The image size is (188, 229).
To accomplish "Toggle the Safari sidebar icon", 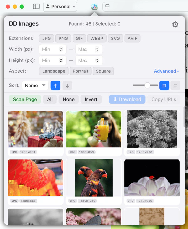I will point(36,7).
